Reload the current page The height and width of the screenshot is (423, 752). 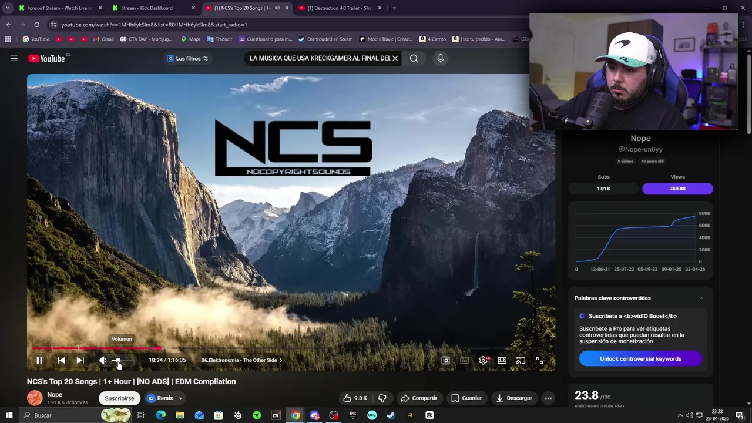(x=36, y=25)
